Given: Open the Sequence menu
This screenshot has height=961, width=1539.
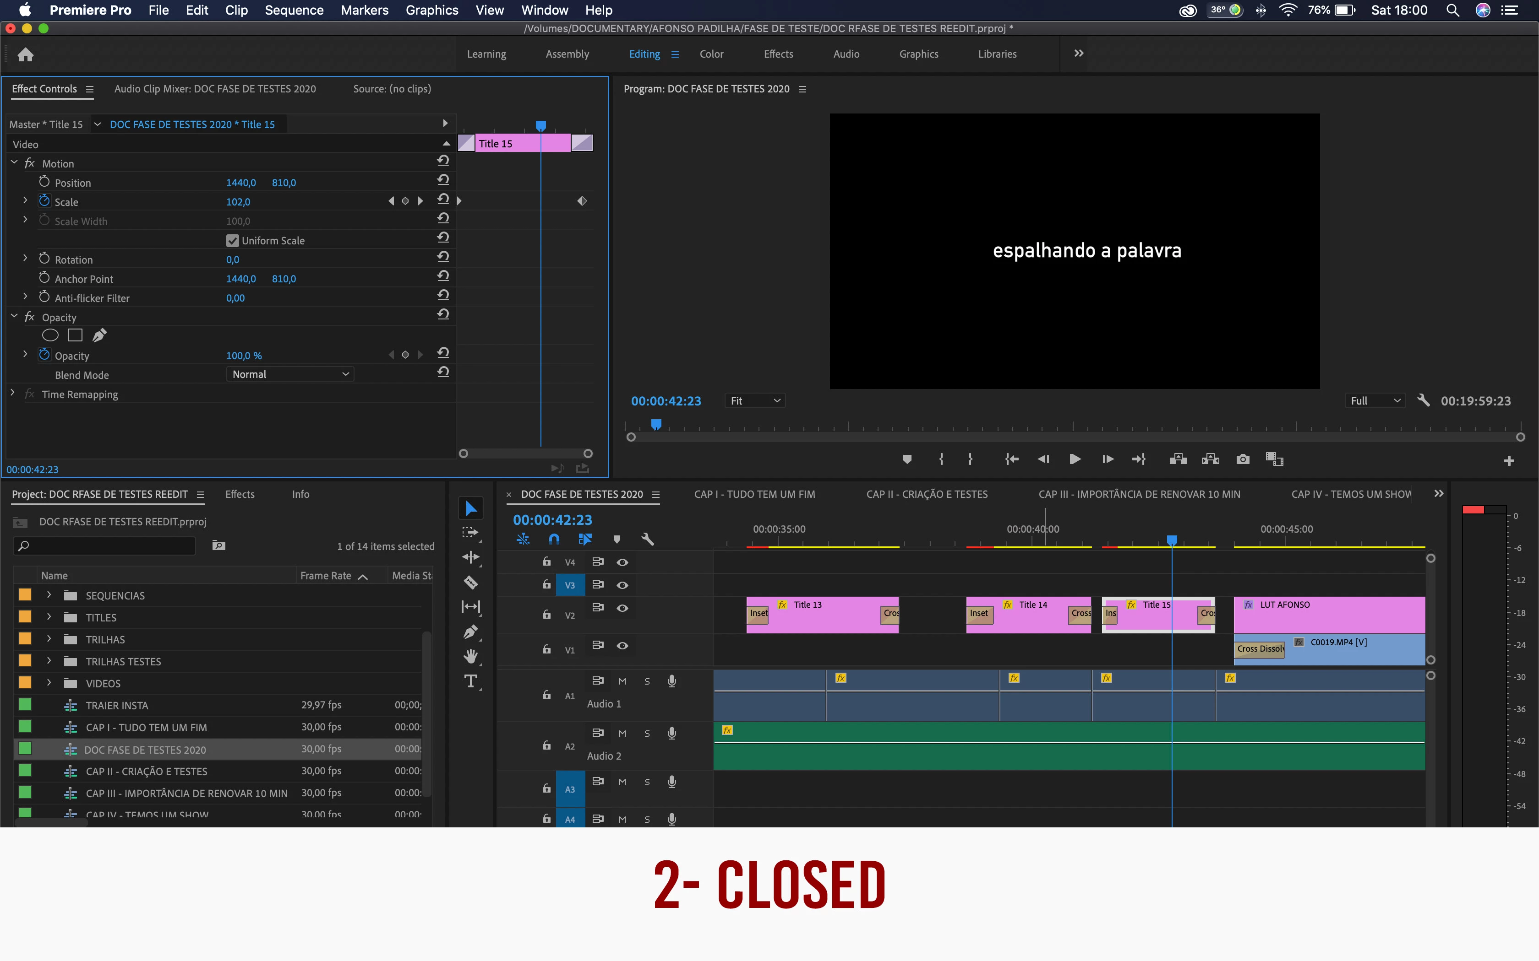Looking at the screenshot, I should 294,10.
